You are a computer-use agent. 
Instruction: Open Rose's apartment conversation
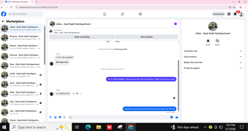[21, 66]
